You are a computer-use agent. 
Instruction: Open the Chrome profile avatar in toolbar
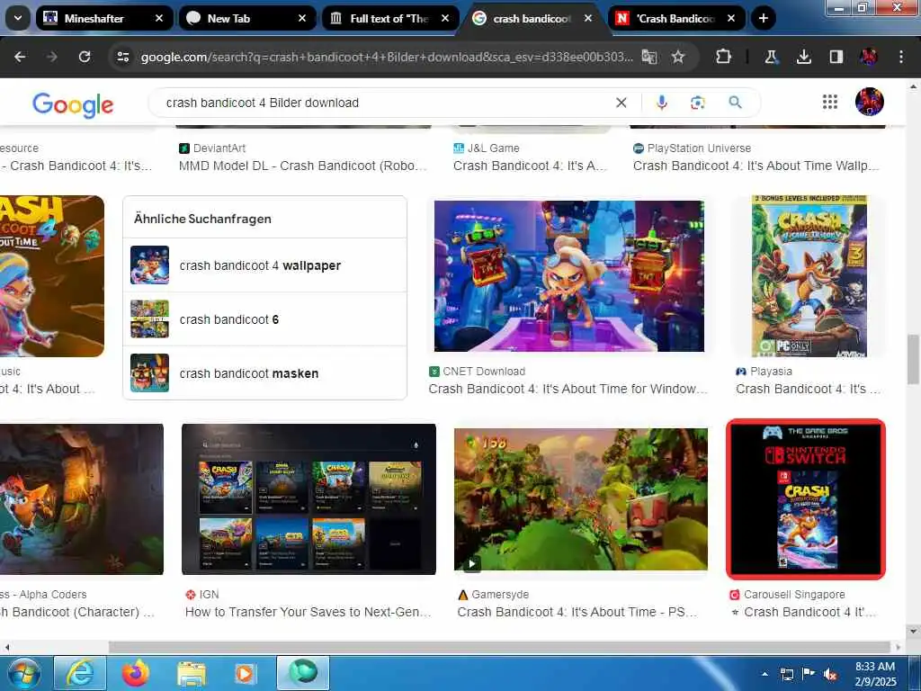point(868,57)
